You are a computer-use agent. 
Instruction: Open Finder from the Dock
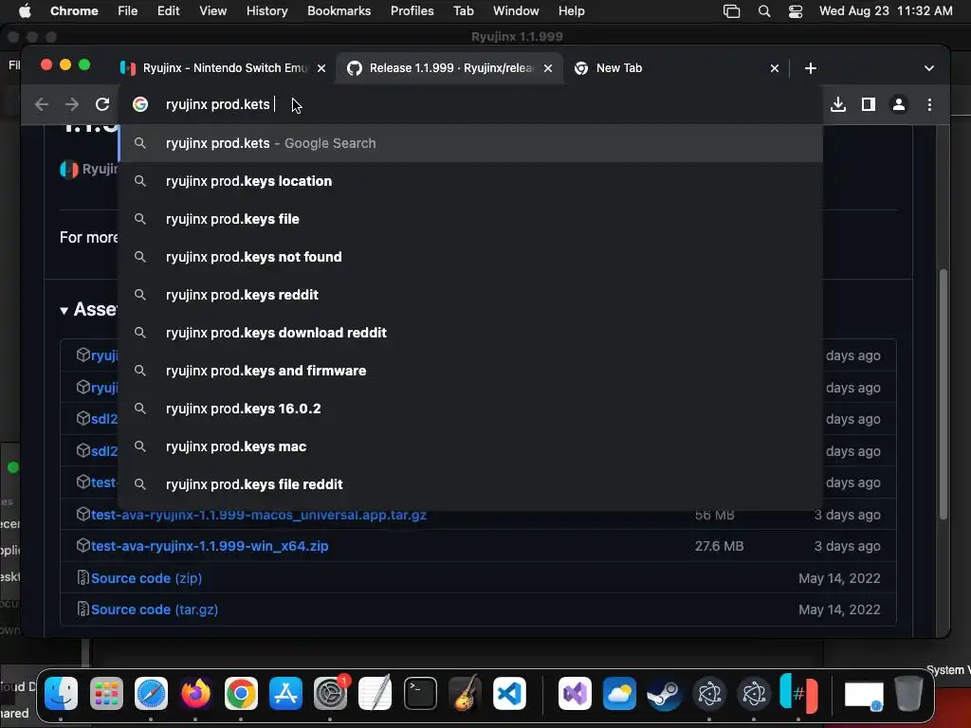(62, 693)
